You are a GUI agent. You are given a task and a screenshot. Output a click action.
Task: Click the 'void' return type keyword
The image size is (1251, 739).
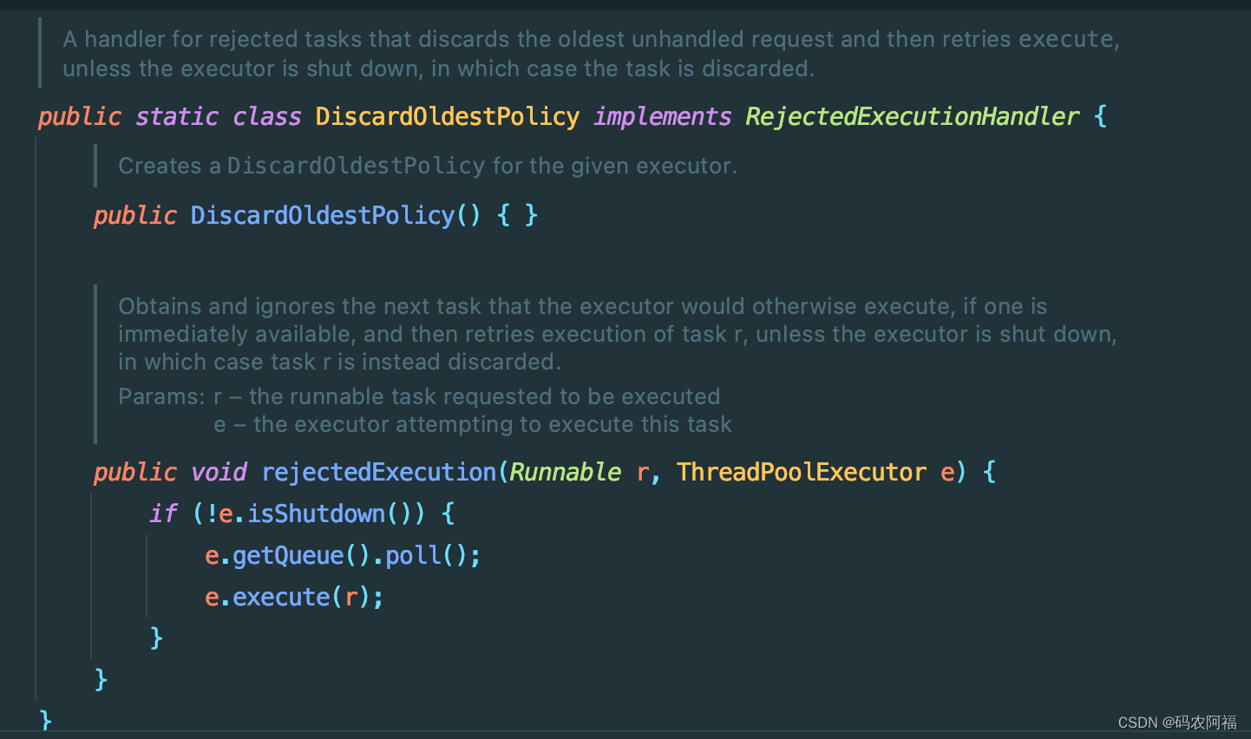tap(219, 472)
